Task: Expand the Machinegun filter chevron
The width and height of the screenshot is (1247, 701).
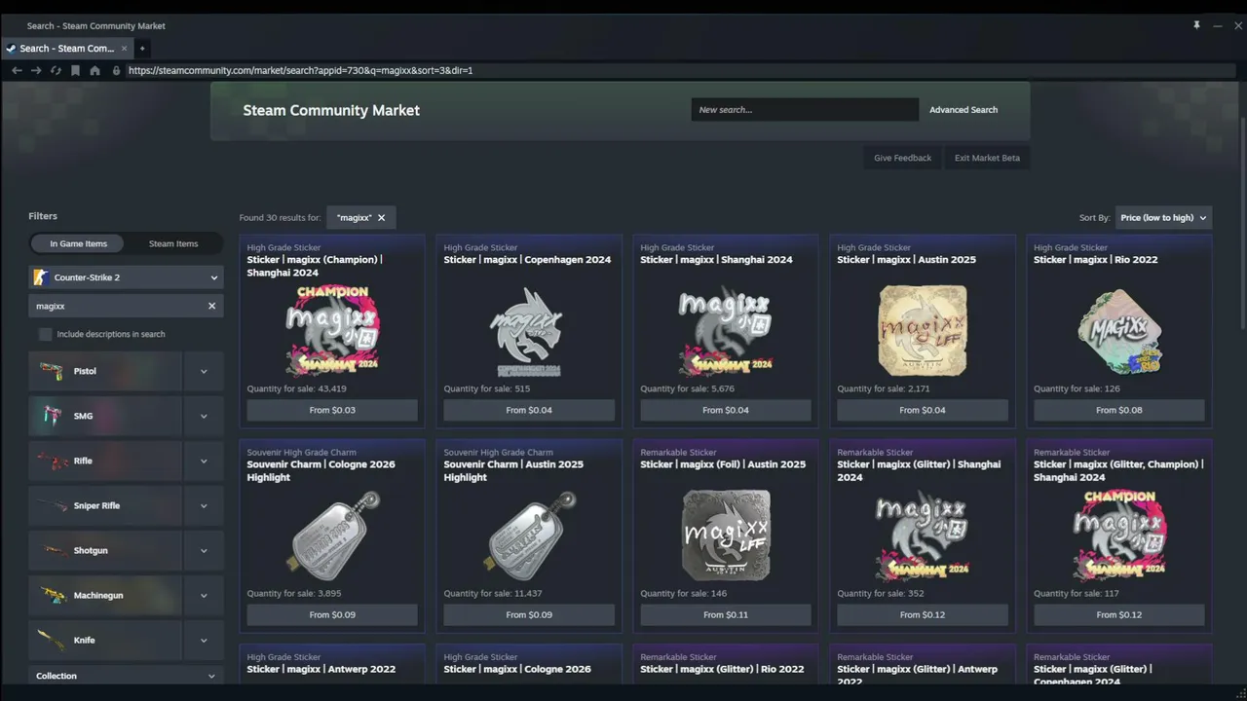Action: (204, 595)
